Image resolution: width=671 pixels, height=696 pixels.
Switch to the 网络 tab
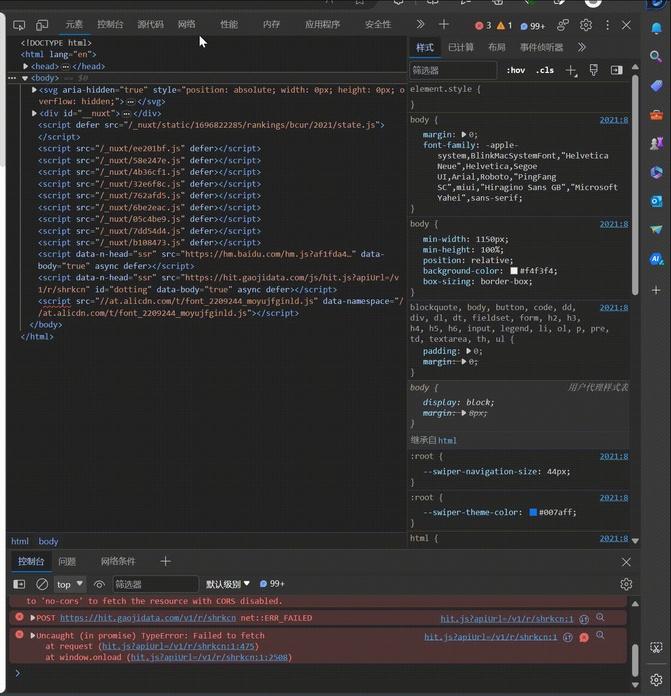[186, 24]
